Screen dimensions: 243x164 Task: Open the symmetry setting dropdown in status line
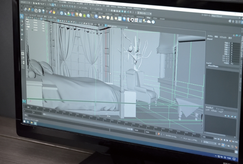point(99,9)
